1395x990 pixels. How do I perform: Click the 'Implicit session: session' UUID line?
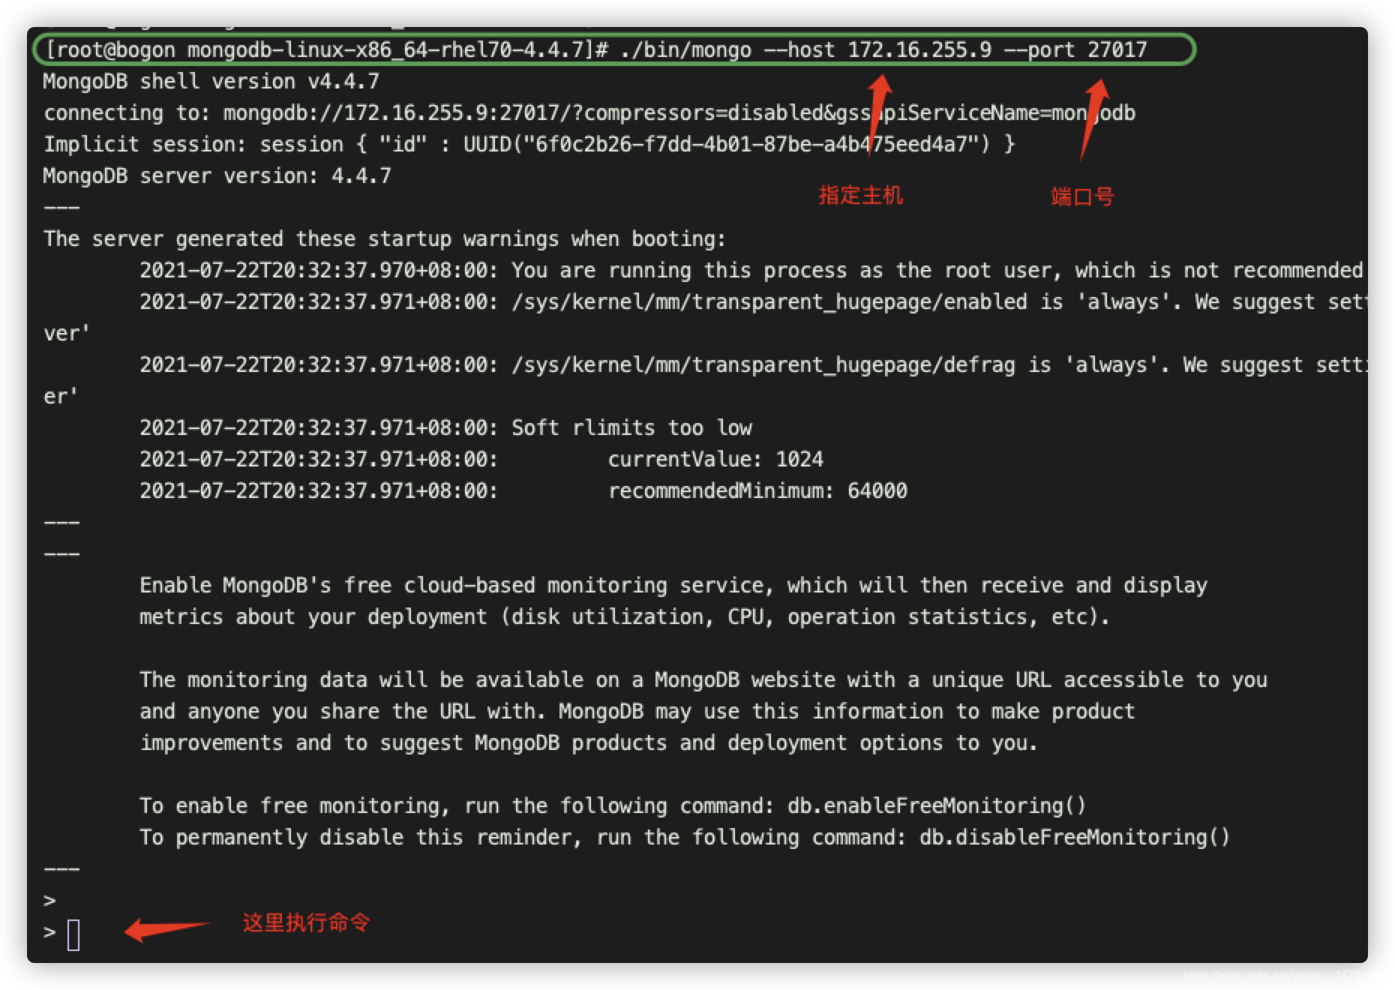(x=529, y=145)
